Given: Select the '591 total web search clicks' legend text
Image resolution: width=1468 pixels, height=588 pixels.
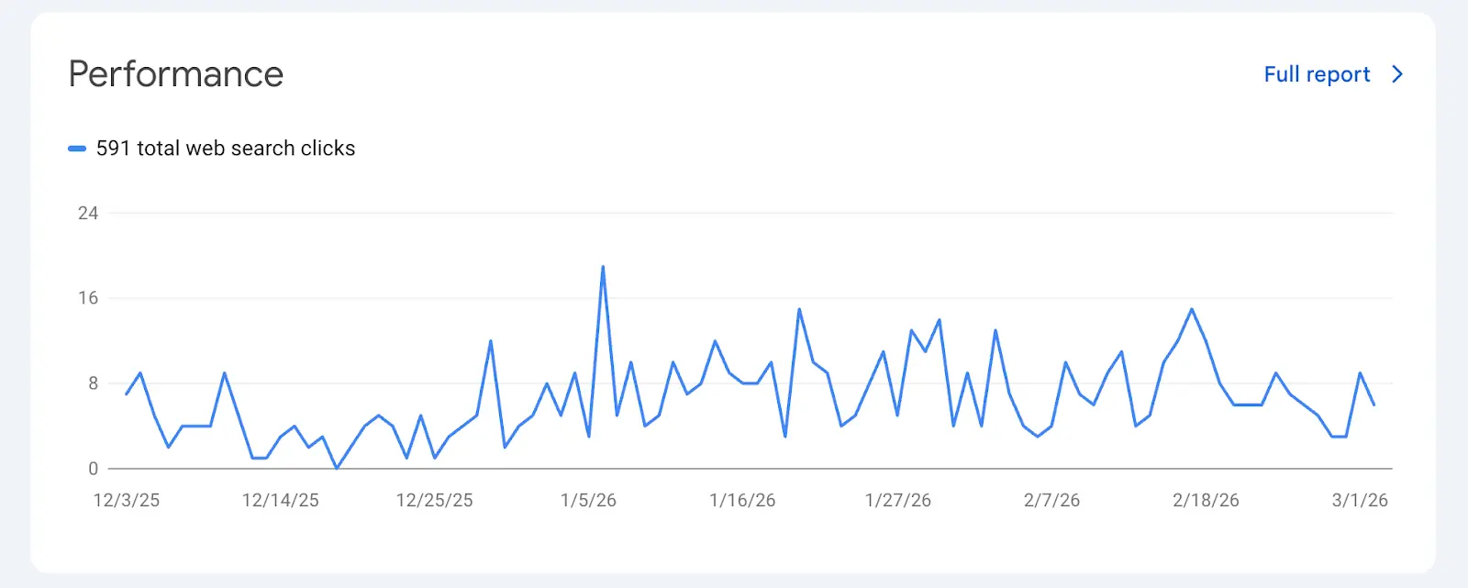Looking at the screenshot, I should pyautogui.click(x=226, y=149).
